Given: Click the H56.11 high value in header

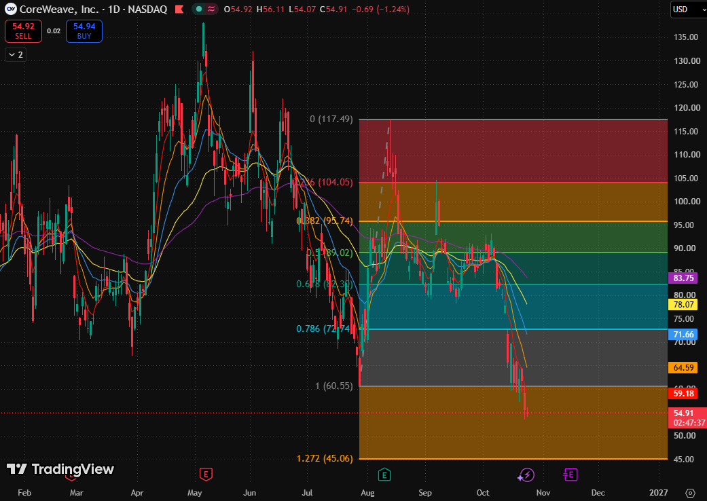Looking at the screenshot, I should coord(270,10).
